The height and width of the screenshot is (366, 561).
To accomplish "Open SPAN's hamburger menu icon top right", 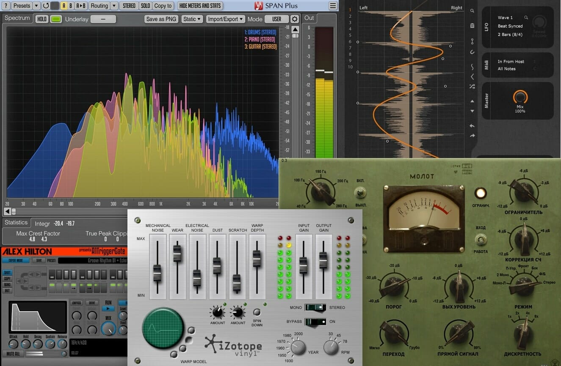I will pyautogui.click(x=333, y=5).
